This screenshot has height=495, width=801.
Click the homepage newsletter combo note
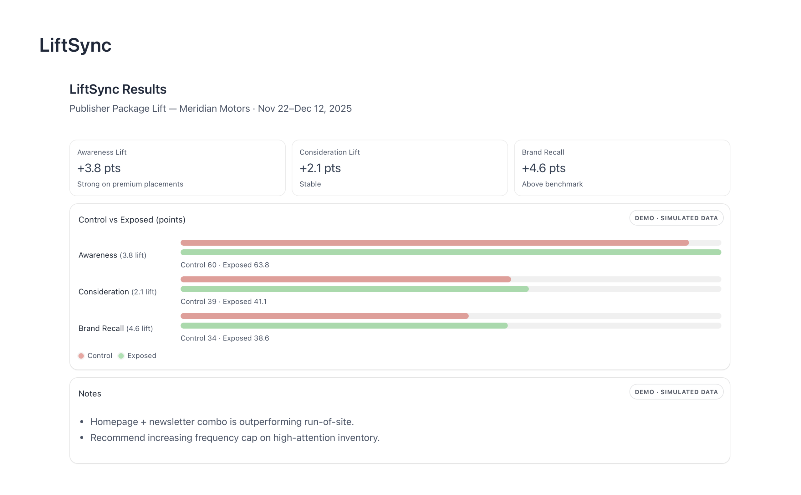pyautogui.click(x=222, y=422)
